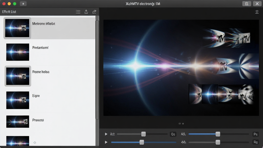
Task: Select the Rome Ielpa effect thumbnail
Action: [18, 76]
